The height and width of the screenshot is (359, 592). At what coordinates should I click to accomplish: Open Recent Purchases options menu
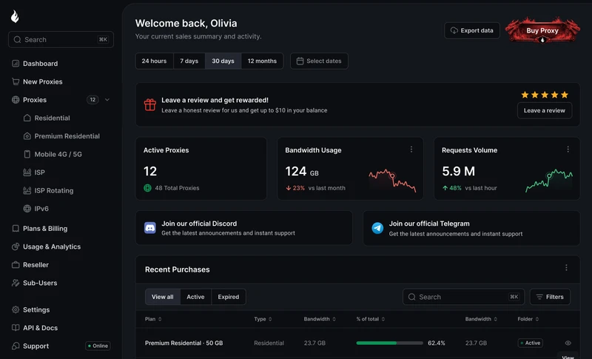coord(566,268)
